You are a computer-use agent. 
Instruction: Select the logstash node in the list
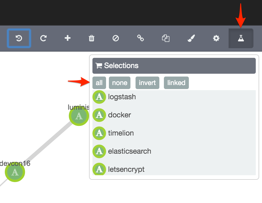(122, 97)
